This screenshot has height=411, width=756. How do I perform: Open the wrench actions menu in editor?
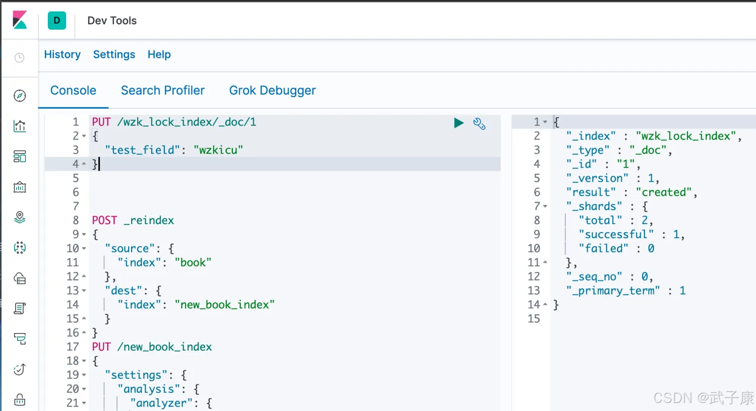click(x=479, y=123)
